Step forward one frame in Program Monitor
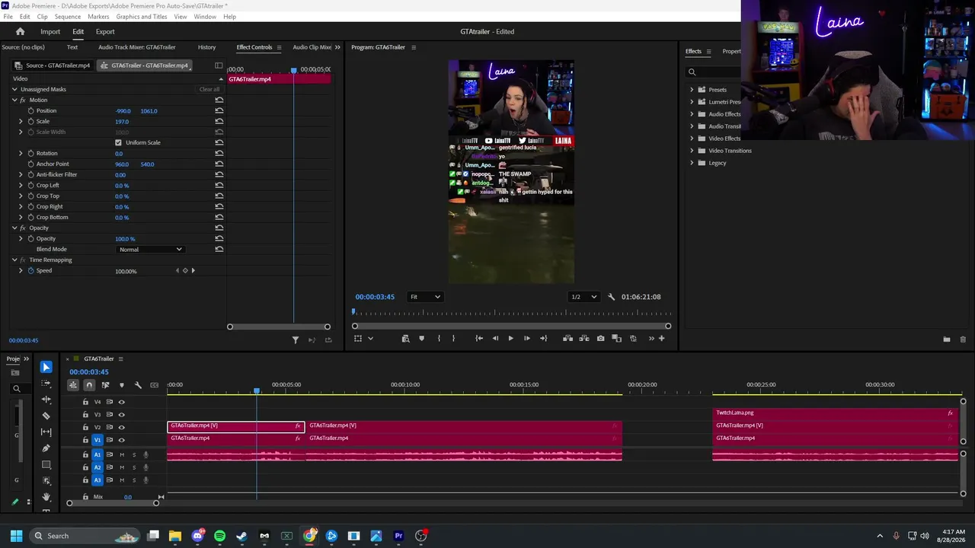This screenshot has width=975, height=548. [526, 339]
